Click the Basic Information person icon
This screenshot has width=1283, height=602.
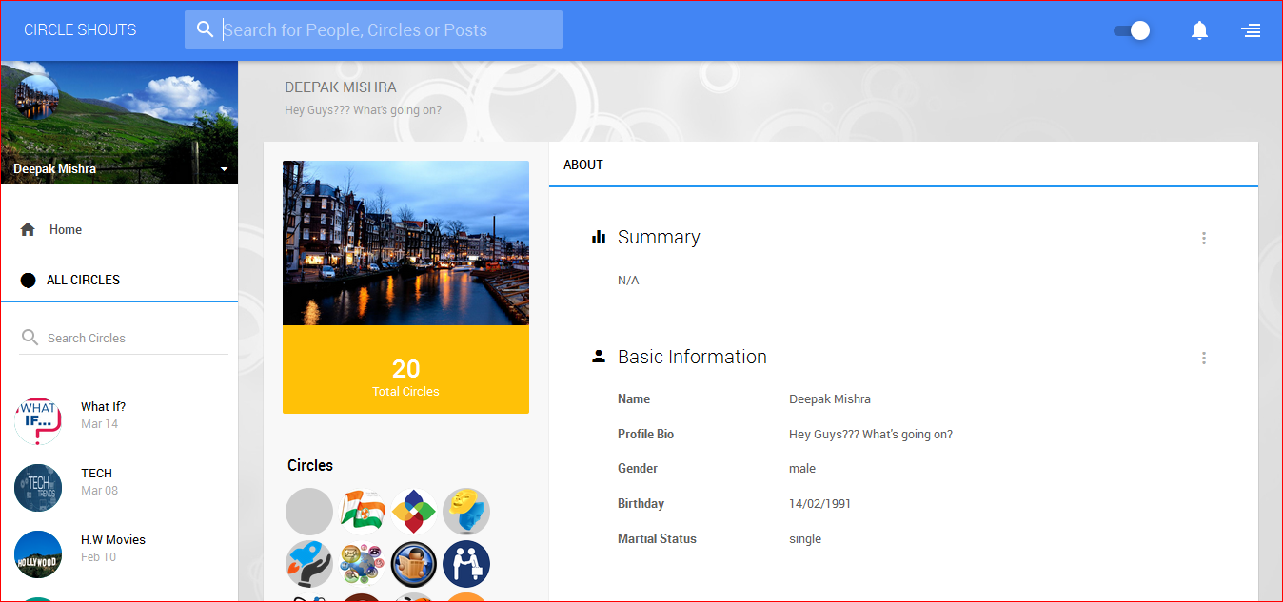tap(599, 357)
